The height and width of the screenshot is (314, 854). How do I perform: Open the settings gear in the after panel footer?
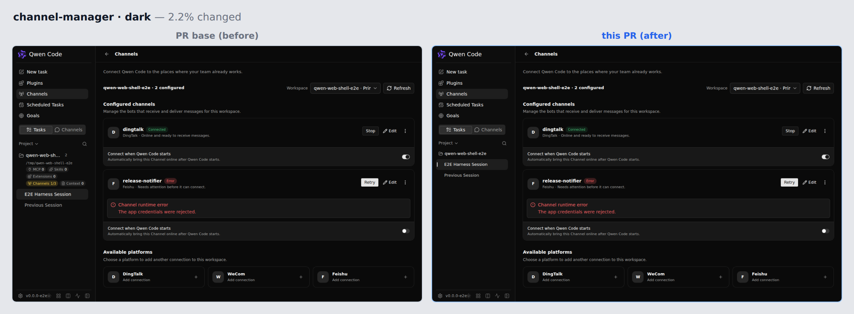click(440, 296)
